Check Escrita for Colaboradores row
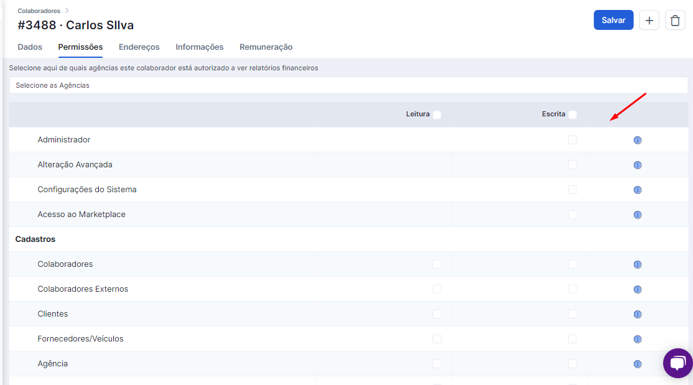The width and height of the screenshot is (693, 385). [x=572, y=264]
